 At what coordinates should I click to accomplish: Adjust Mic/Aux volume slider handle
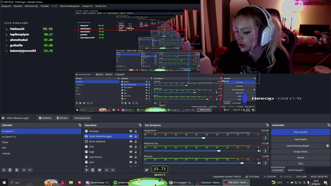242,163
